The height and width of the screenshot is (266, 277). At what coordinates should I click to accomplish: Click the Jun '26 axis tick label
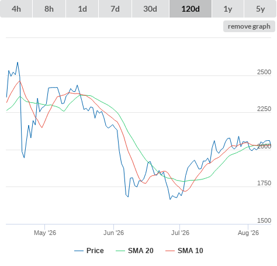[113, 233]
